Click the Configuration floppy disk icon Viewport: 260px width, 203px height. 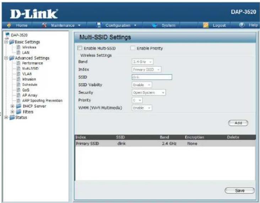pos(99,25)
